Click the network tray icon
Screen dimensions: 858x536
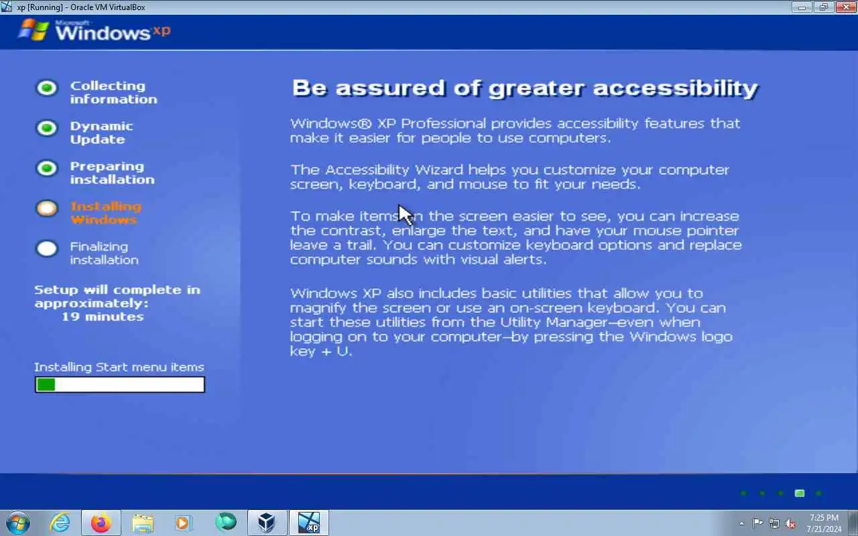click(x=774, y=523)
